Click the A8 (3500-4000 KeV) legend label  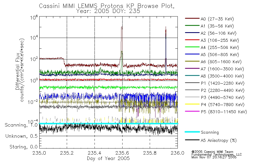pyautogui.click(x=222, y=76)
